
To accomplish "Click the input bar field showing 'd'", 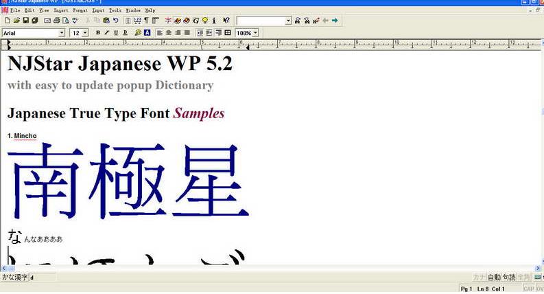I will coord(43,278).
